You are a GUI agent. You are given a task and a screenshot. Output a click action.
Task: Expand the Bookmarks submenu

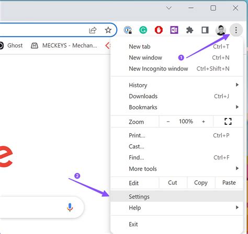[x=177, y=107]
